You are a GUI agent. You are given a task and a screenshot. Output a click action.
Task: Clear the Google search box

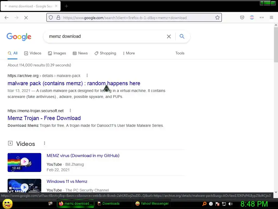[169, 36]
